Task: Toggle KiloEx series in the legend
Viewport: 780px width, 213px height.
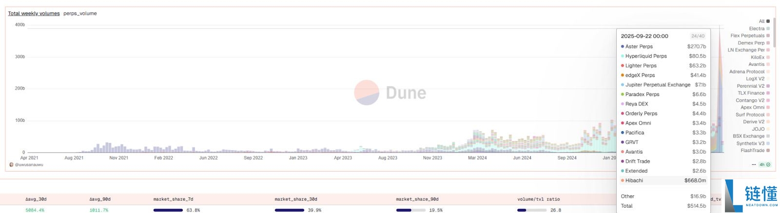Action: pyautogui.click(x=760, y=57)
